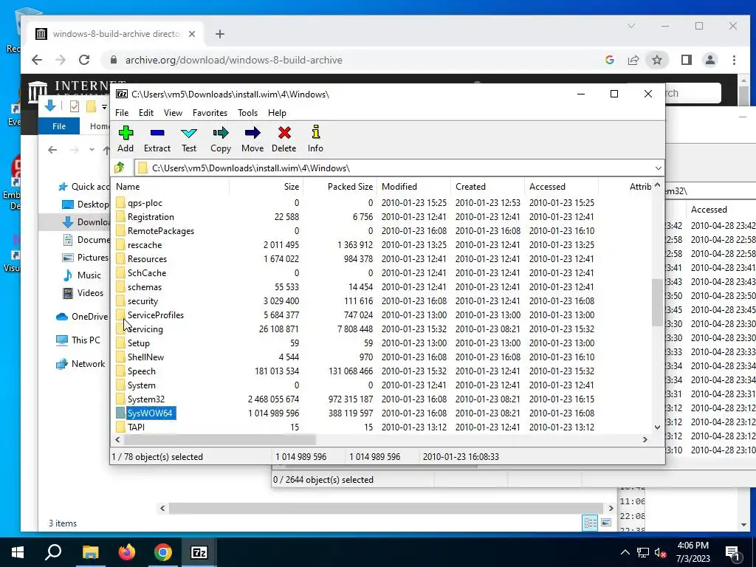Select the Resources folder row
The width and height of the screenshot is (756, 567).
[x=382, y=259]
